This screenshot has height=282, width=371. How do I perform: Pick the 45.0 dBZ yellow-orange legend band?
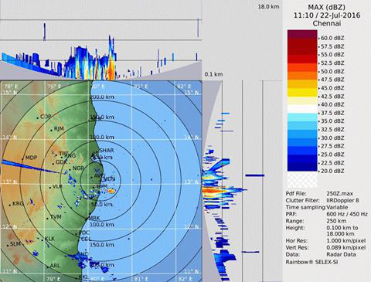(302, 84)
